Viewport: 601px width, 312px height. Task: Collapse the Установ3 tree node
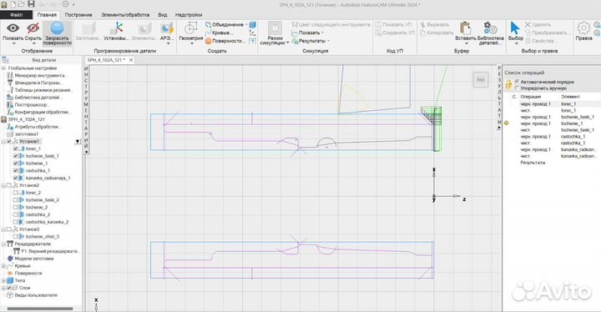point(3,229)
